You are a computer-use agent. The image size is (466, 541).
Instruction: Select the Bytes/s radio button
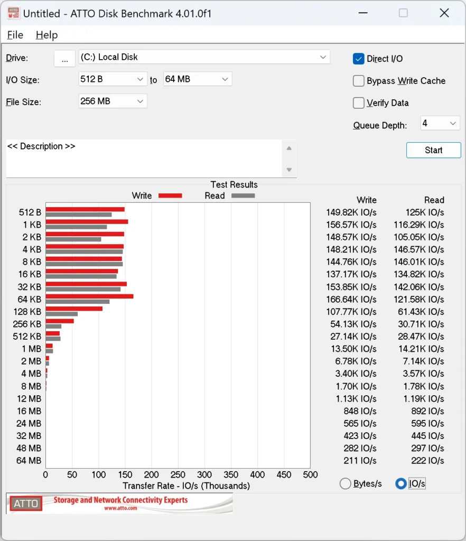[346, 483]
